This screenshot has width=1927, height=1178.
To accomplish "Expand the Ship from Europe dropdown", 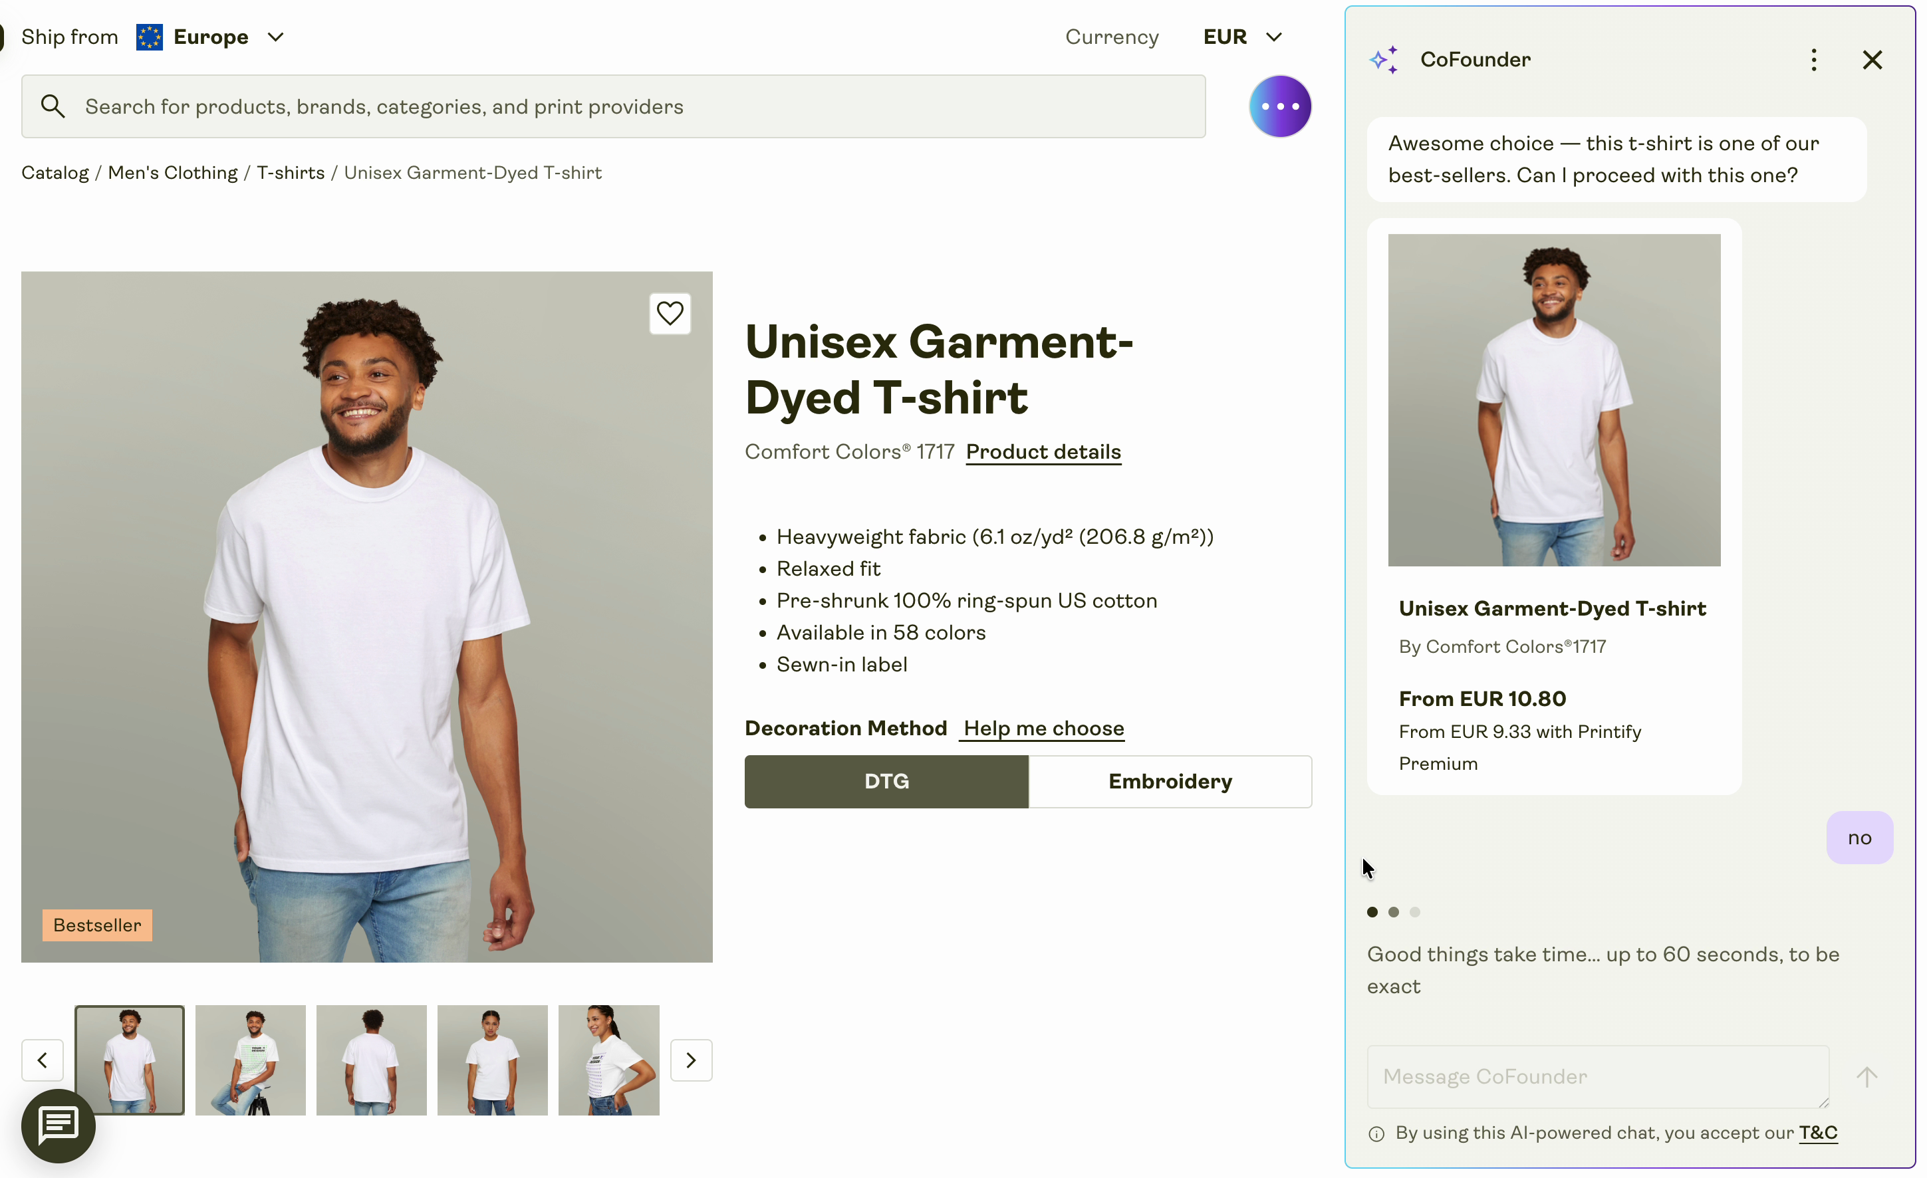I will coord(210,37).
